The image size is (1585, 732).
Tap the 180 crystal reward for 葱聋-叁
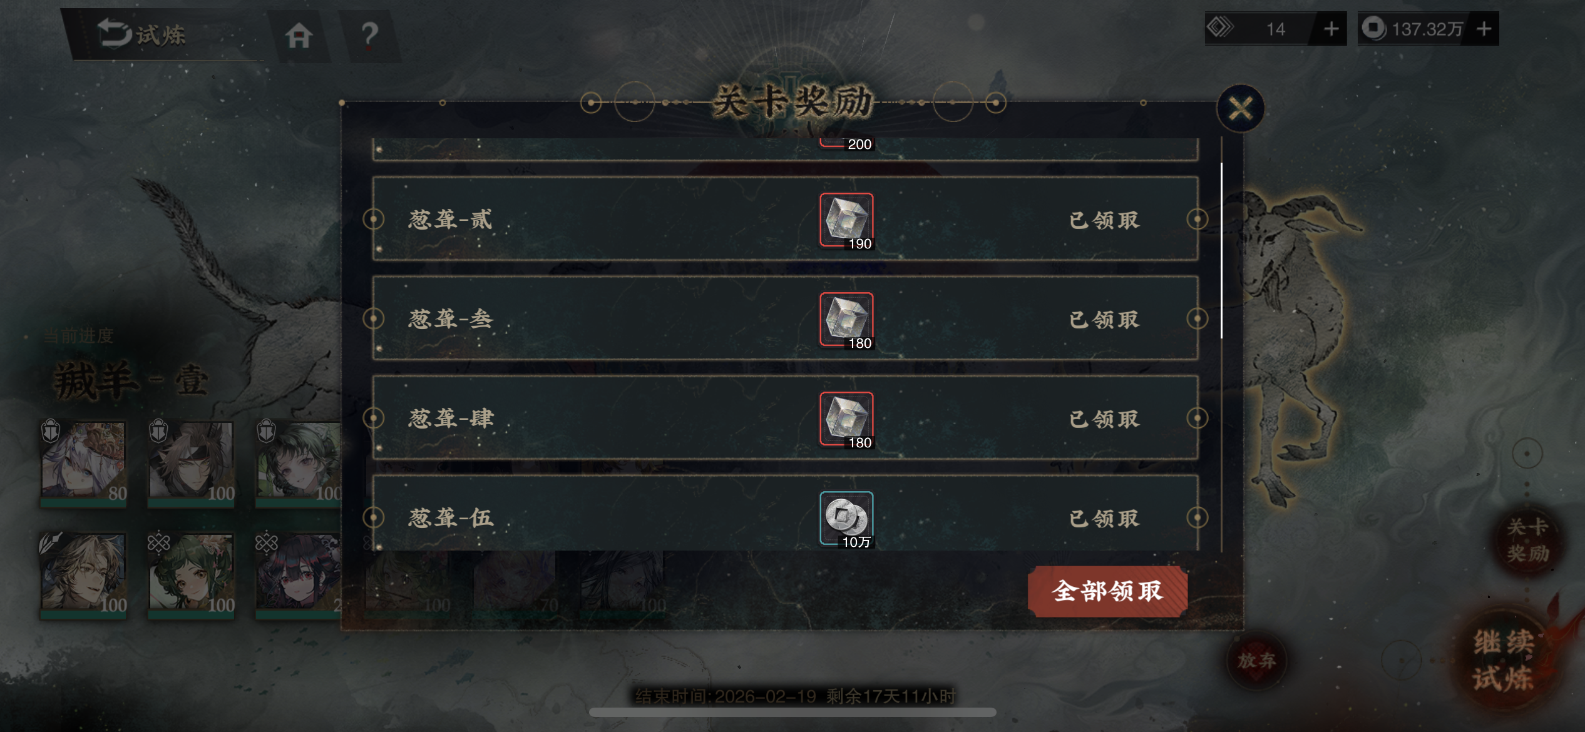pos(846,320)
